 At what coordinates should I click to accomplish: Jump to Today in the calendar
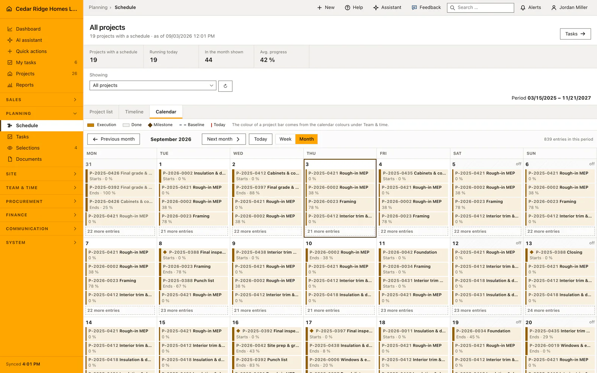click(x=260, y=139)
